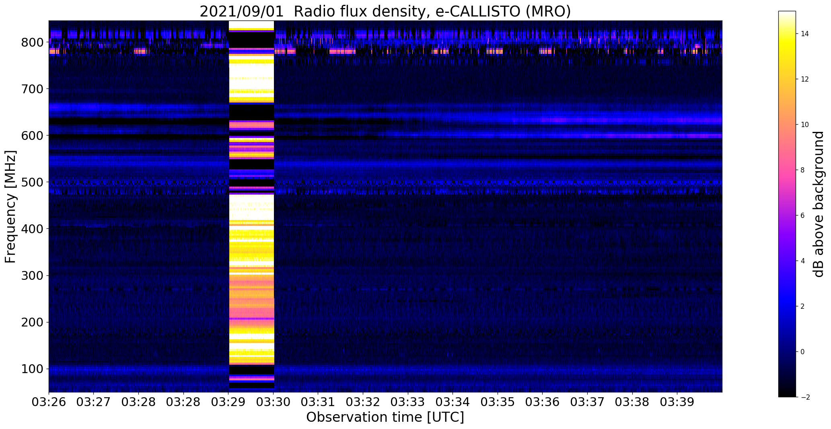Click the 'dB above background' colorbar label

819,204
